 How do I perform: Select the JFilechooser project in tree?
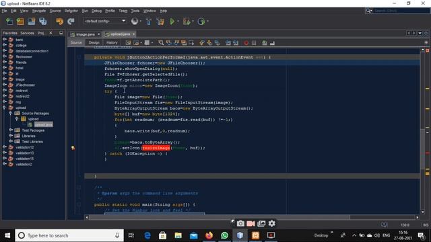[25, 85]
